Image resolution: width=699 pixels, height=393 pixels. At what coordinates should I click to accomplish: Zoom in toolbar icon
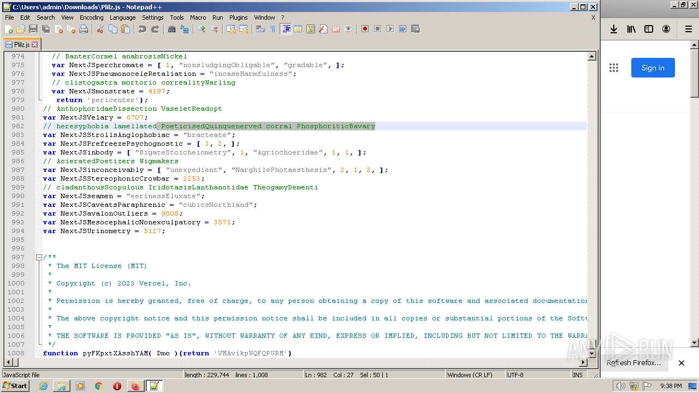(202, 29)
